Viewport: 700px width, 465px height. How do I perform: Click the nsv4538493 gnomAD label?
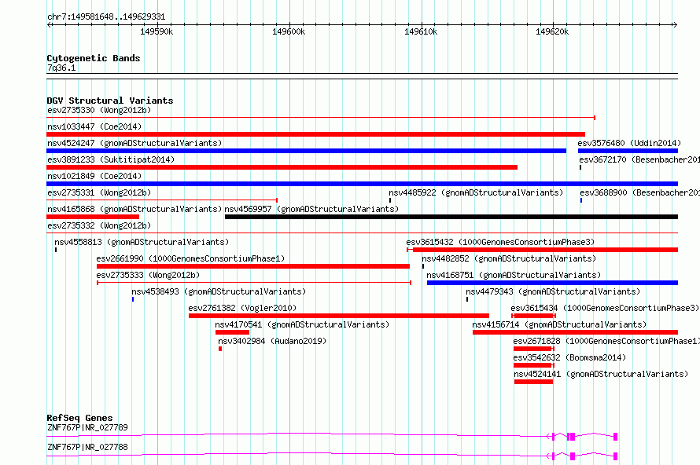click(219, 291)
